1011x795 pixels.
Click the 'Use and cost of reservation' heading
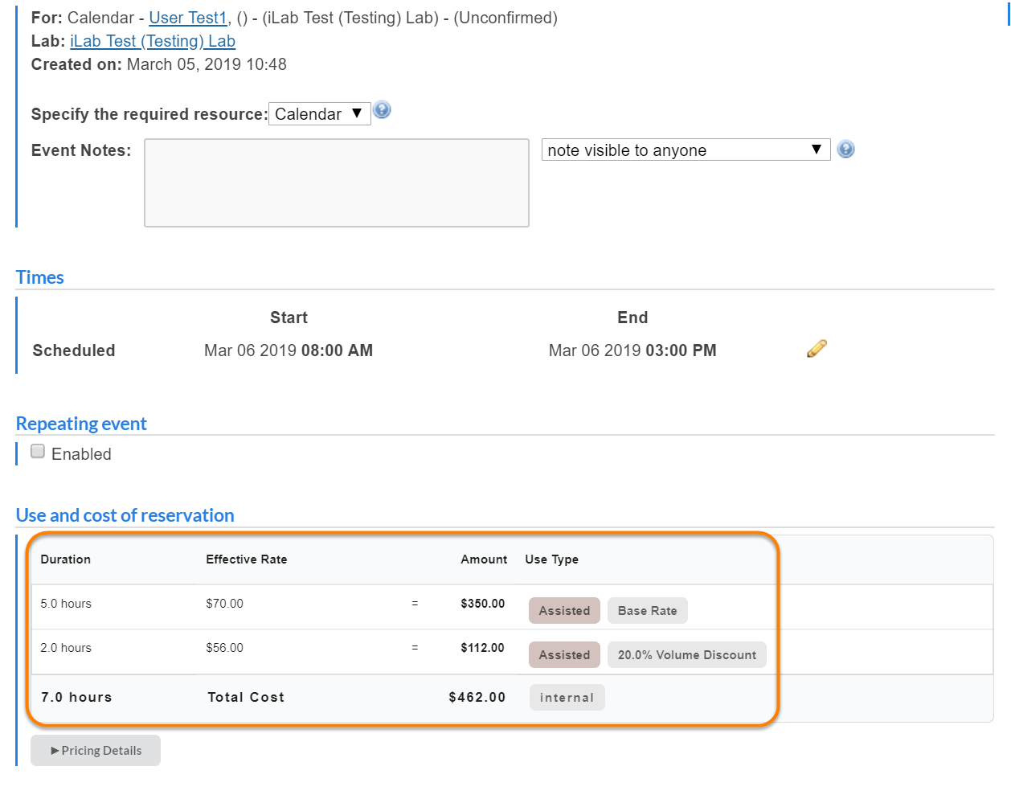pyautogui.click(x=125, y=515)
